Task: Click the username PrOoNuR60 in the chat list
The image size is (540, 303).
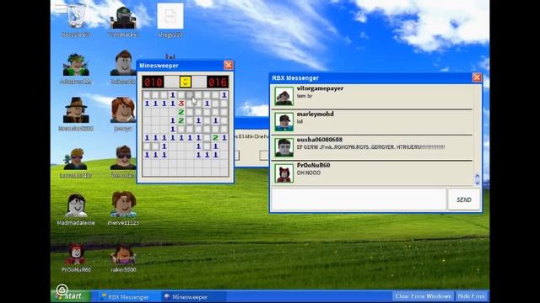Action: pyautogui.click(x=313, y=165)
